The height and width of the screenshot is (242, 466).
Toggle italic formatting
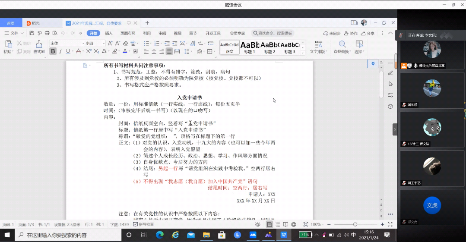pos(60,51)
